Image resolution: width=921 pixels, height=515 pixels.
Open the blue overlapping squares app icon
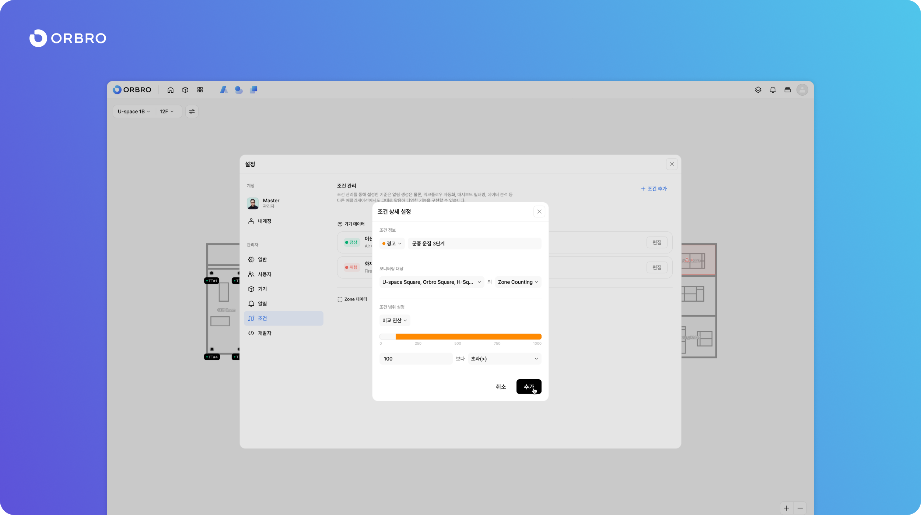253,90
